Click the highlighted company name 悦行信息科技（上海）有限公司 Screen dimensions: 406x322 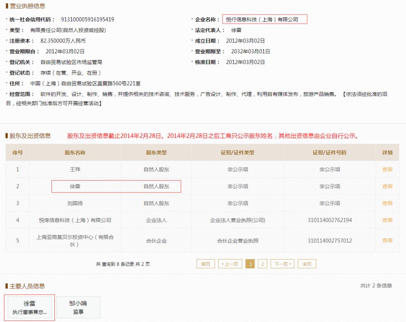tap(263, 20)
